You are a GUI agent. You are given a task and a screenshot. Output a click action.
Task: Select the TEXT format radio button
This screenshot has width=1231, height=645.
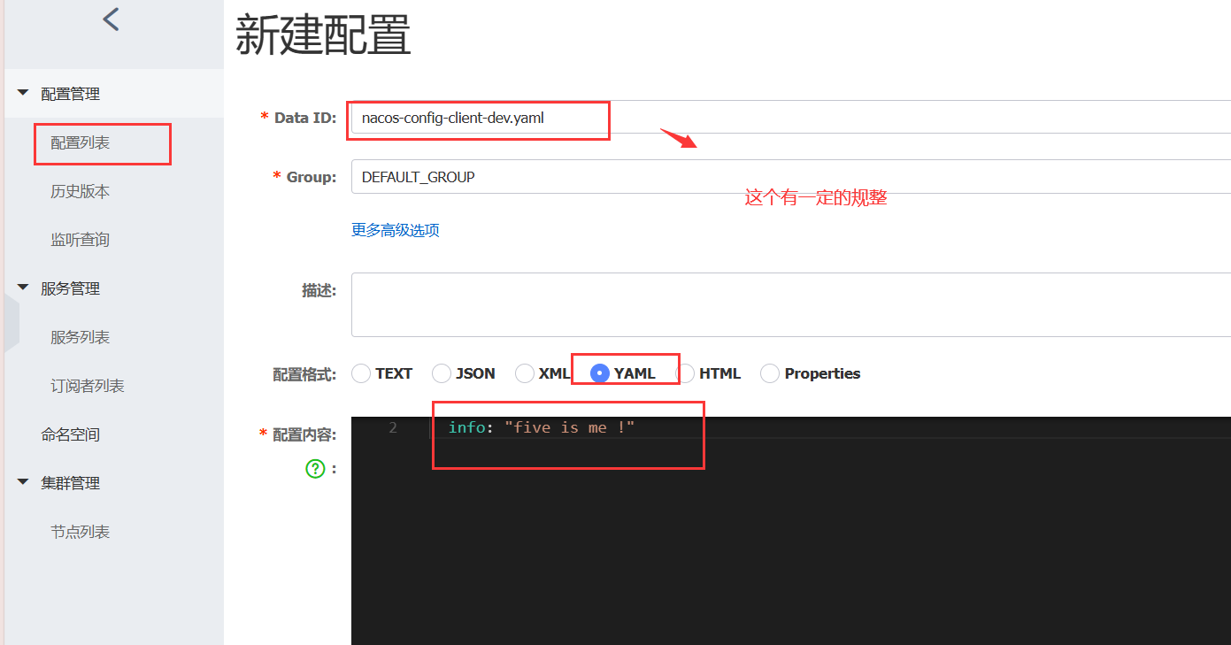(x=361, y=373)
